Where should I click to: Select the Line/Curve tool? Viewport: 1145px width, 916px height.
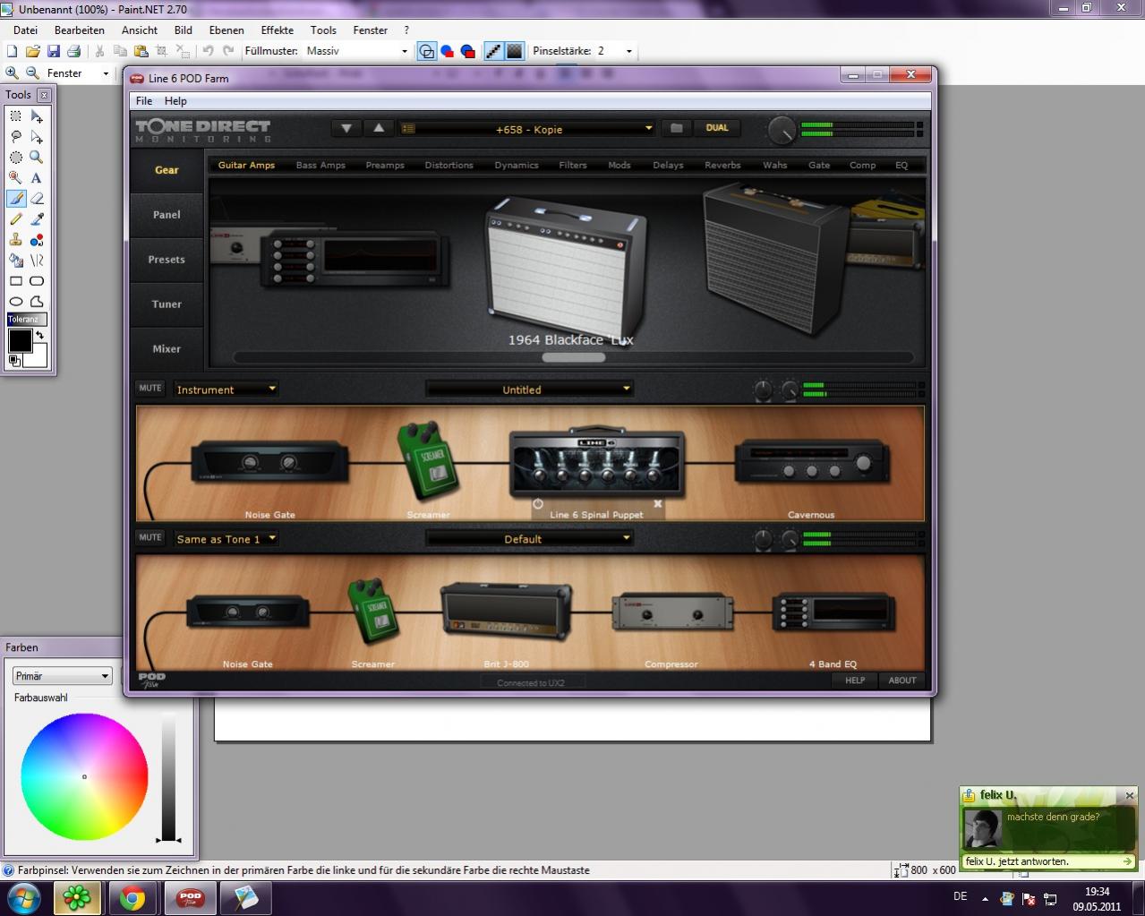pos(37,261)
